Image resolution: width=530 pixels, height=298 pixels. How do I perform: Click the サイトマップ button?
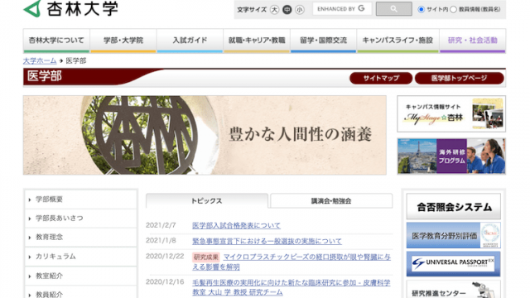coord(381,79)
